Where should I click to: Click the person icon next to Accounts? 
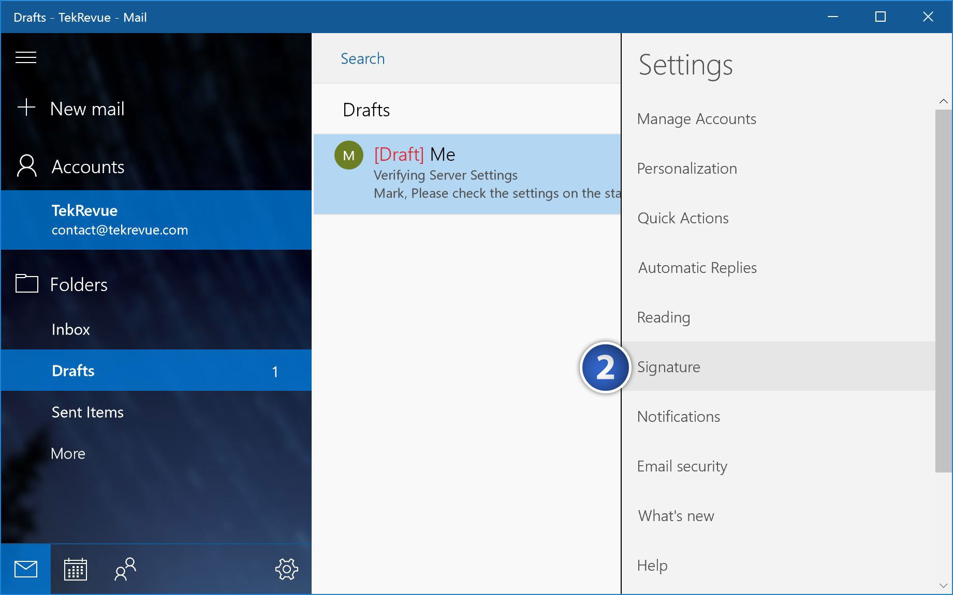pyautogui.click(x=26, y=166)
